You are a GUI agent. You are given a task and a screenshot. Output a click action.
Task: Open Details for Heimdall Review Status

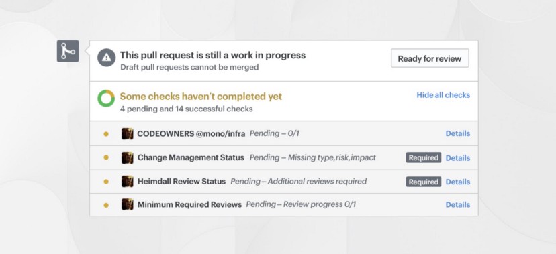pyautogui.click(x=458, y=182)
